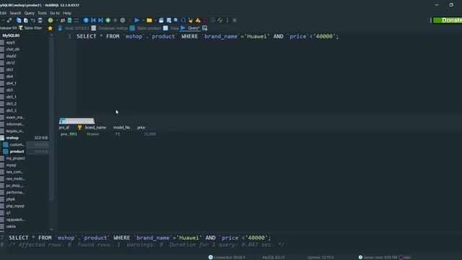Open dropdown arrow next to refresh icon
The width and height of the screenshot is (462, 260).
click(x=56, y=20)
